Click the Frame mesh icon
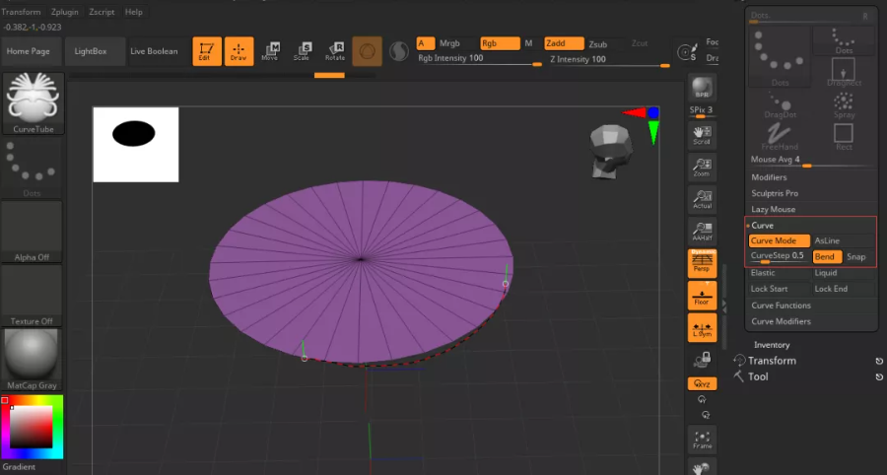This screenshot has height=475, width=887. click(x=702, y=440)
